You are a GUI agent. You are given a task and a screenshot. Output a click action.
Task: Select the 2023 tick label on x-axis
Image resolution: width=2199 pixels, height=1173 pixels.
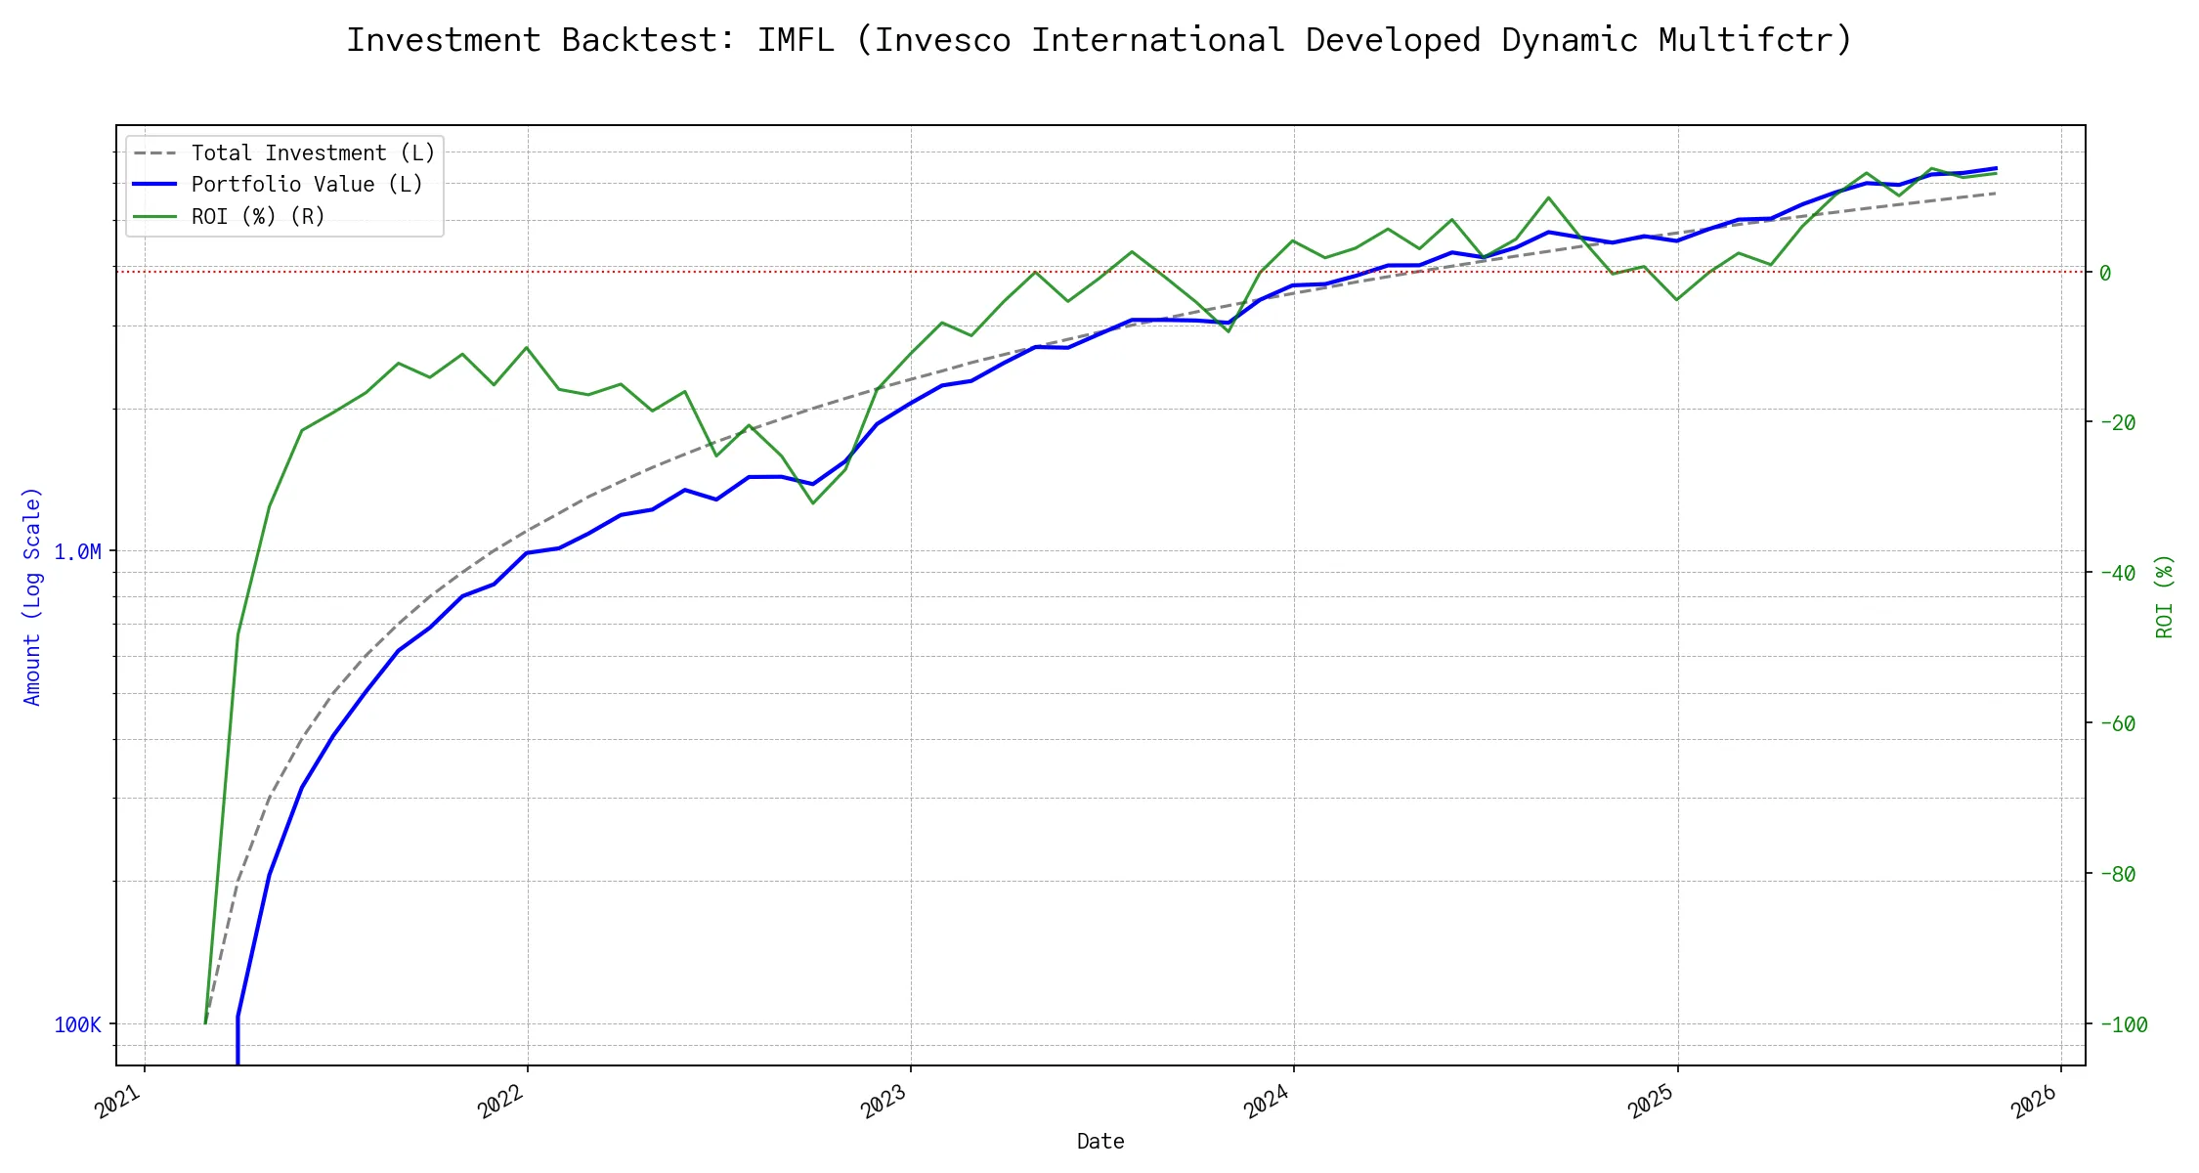(x=885, y=1102)
